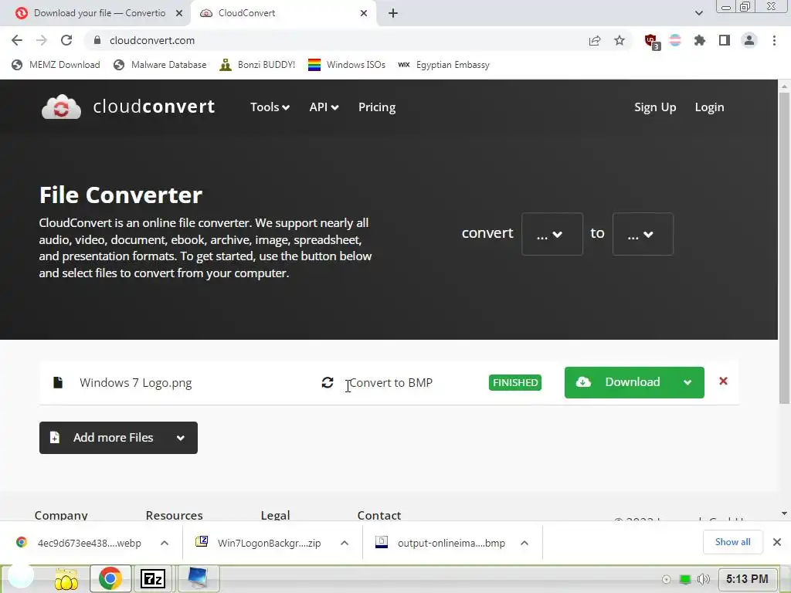This screenshot has width=791, height=593.
Task: Remove the Windows 7 Logo.png file with red X
Action: point(723,381)
